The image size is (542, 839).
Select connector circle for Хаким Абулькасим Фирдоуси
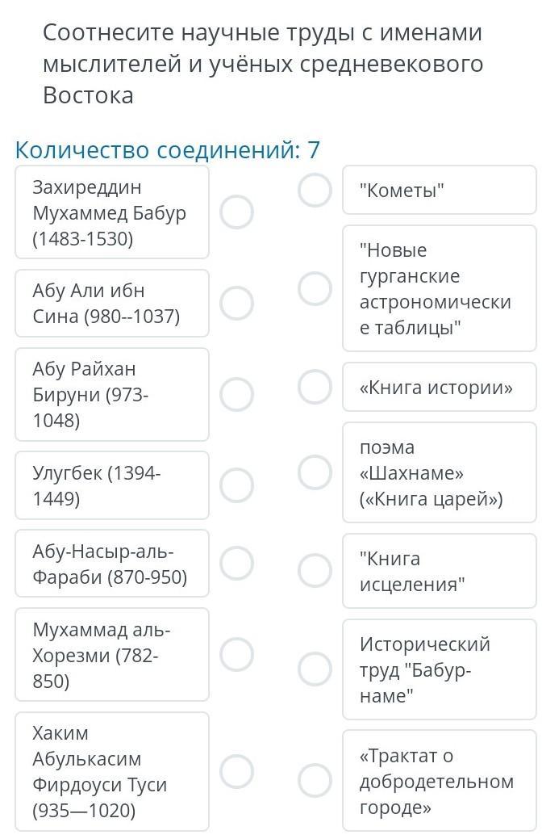237,771
